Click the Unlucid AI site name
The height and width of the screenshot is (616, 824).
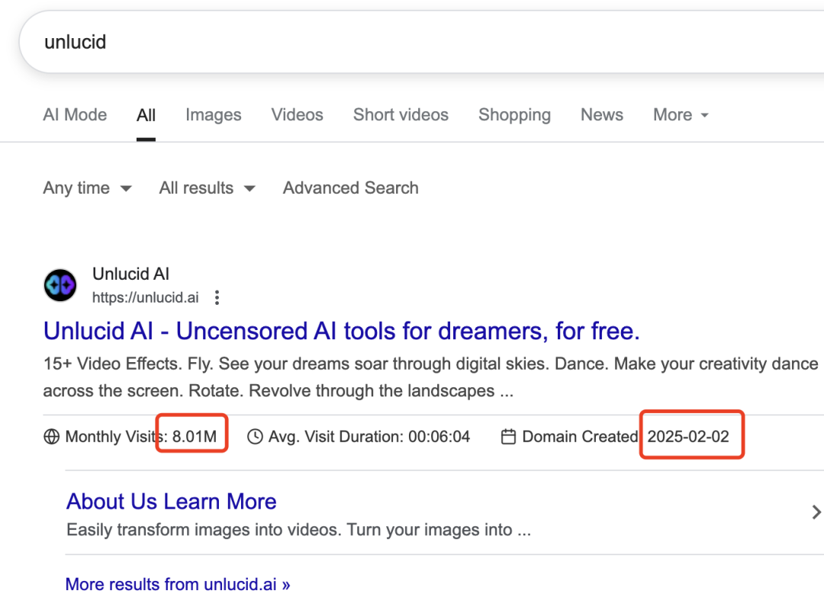[x=131, y=274]
